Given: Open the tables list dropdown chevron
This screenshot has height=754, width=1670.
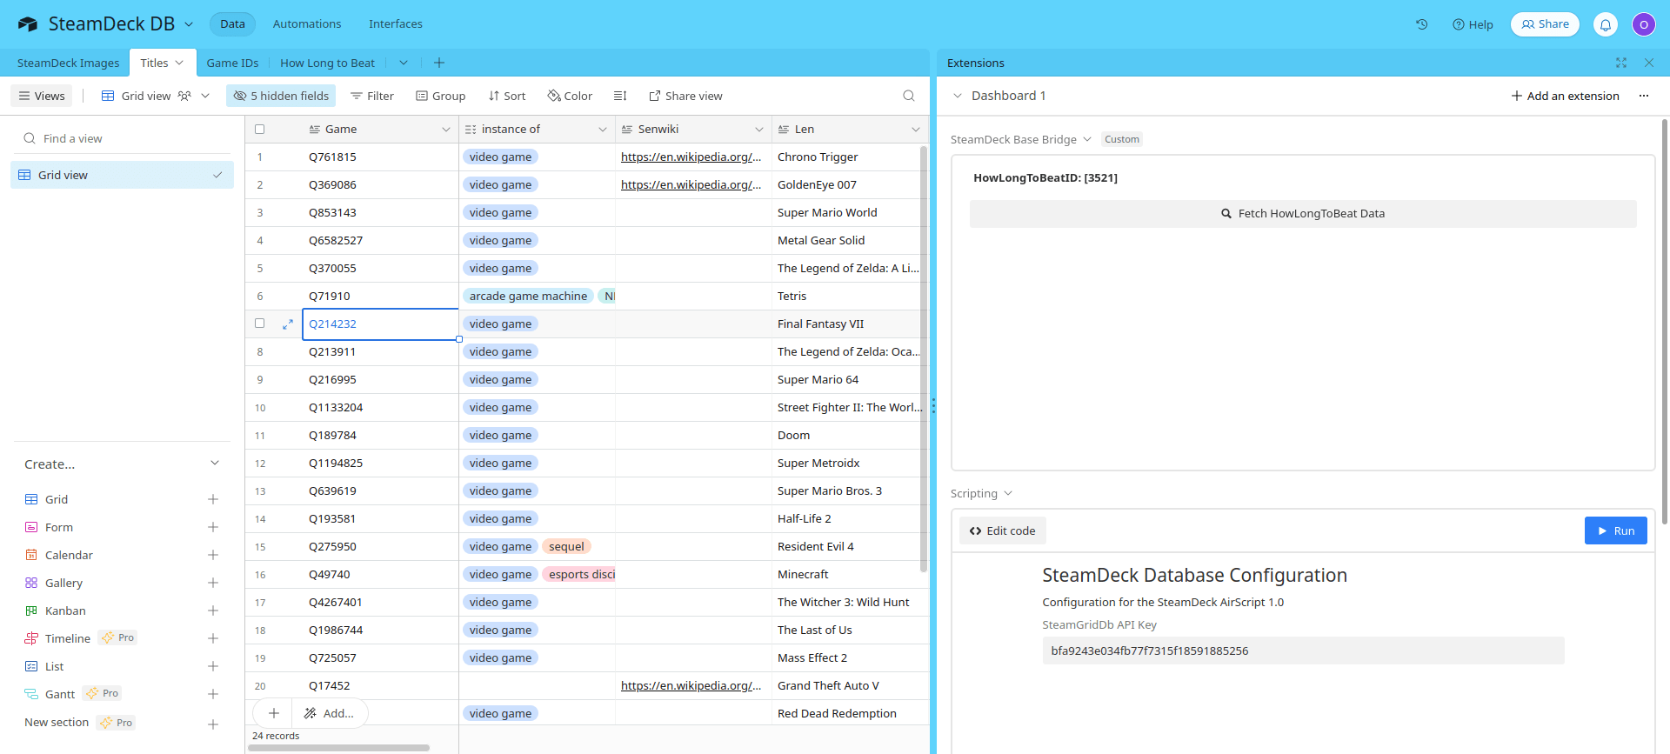Looking at the screenshot, I should [404, 63].
